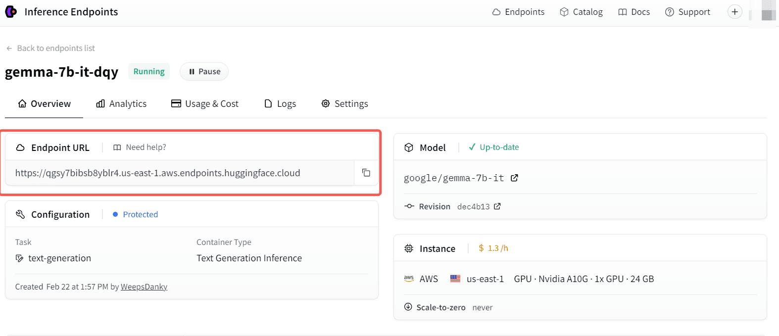Open Endpoints in the top navigation
This screenshot has height=336, width=779.
coord(518,12)
